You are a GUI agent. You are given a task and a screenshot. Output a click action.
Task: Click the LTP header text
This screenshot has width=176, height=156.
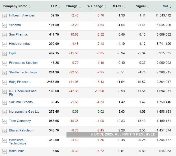point(54,6)
